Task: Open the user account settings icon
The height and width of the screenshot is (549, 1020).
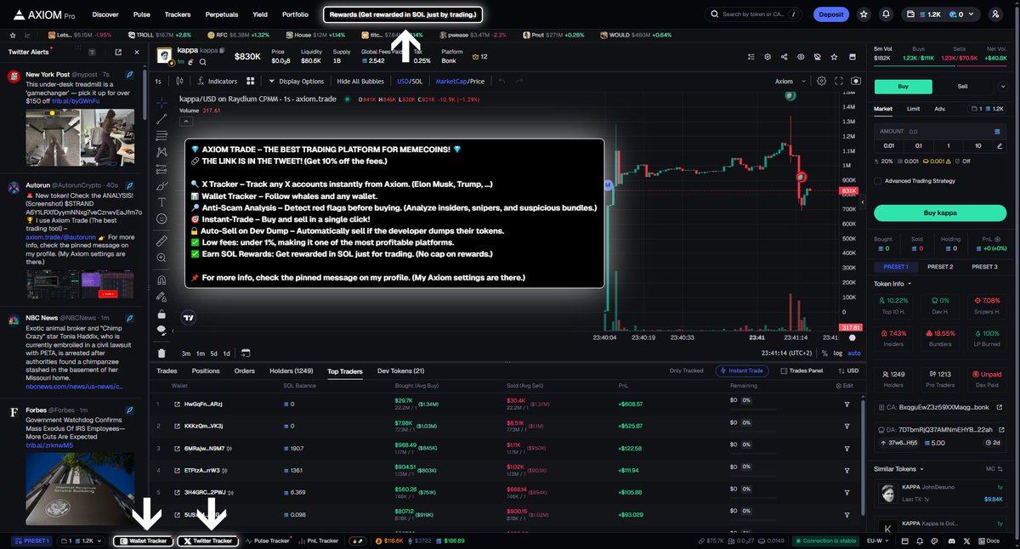Action: [995, 14]
